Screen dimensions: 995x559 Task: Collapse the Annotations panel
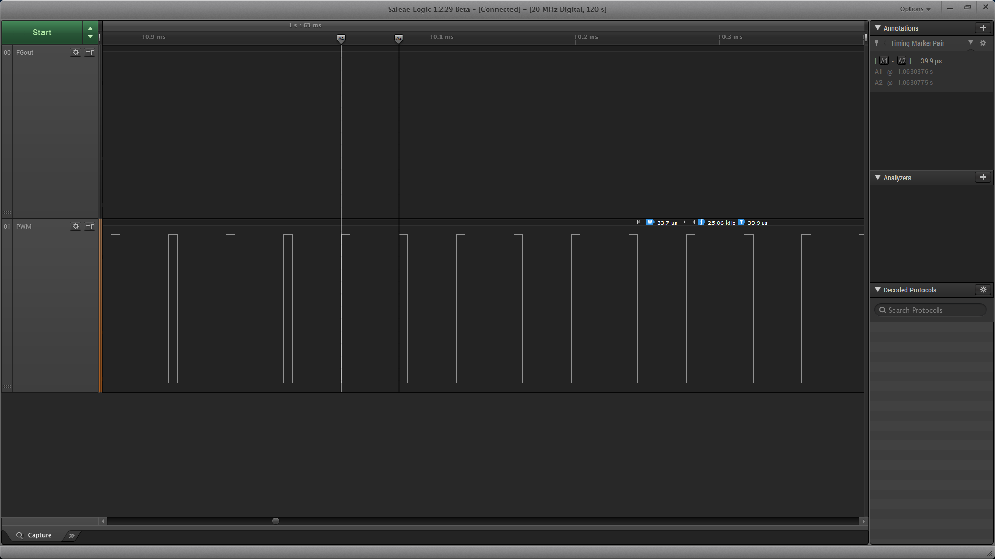coord(878,28)
